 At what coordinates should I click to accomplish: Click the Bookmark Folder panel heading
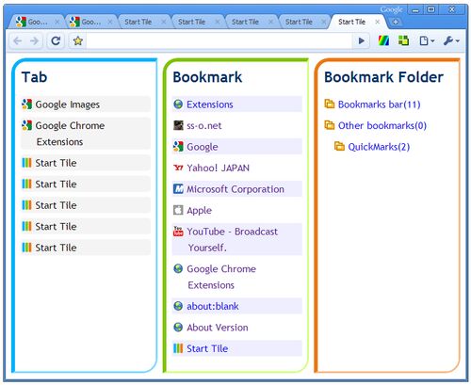tap(383, 77)
